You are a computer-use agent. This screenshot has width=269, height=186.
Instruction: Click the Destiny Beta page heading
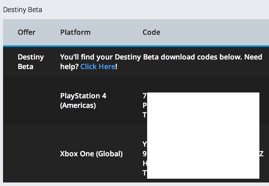click(x=23, y=10)
